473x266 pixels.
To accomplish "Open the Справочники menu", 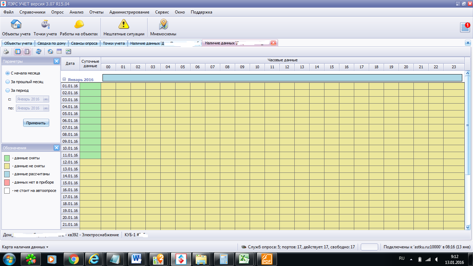I will [33, 12].
